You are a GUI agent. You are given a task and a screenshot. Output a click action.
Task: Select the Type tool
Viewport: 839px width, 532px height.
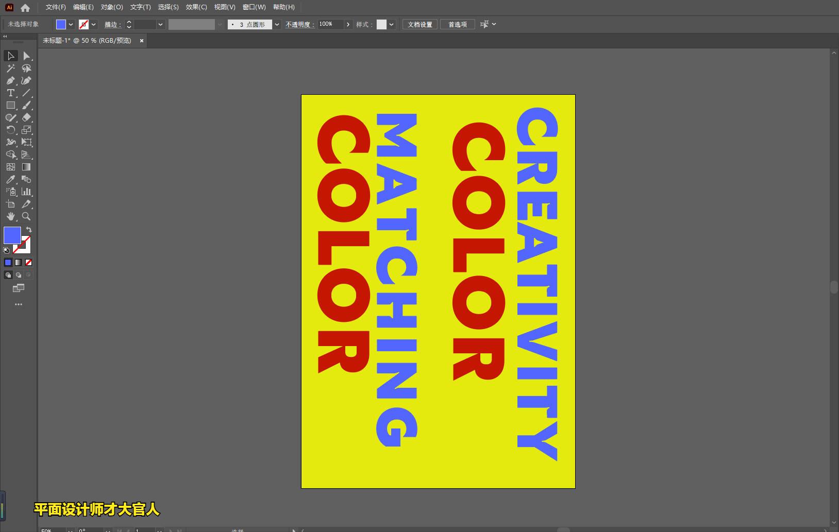(10, 93)
